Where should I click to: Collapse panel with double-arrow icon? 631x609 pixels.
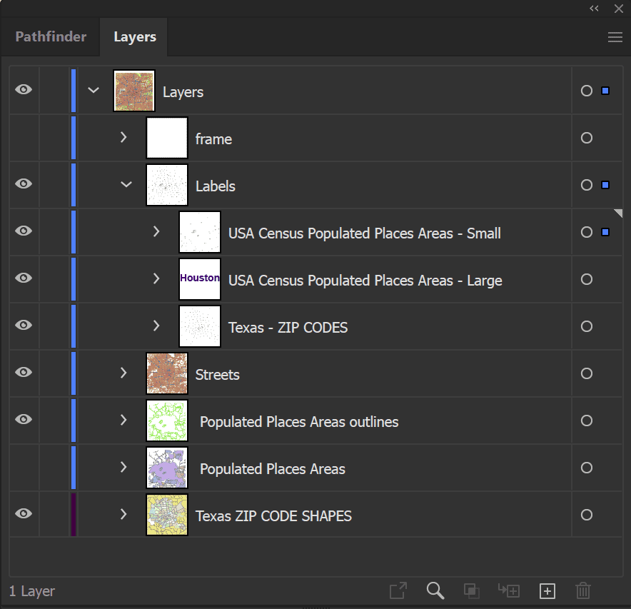[x=594, y=8]
